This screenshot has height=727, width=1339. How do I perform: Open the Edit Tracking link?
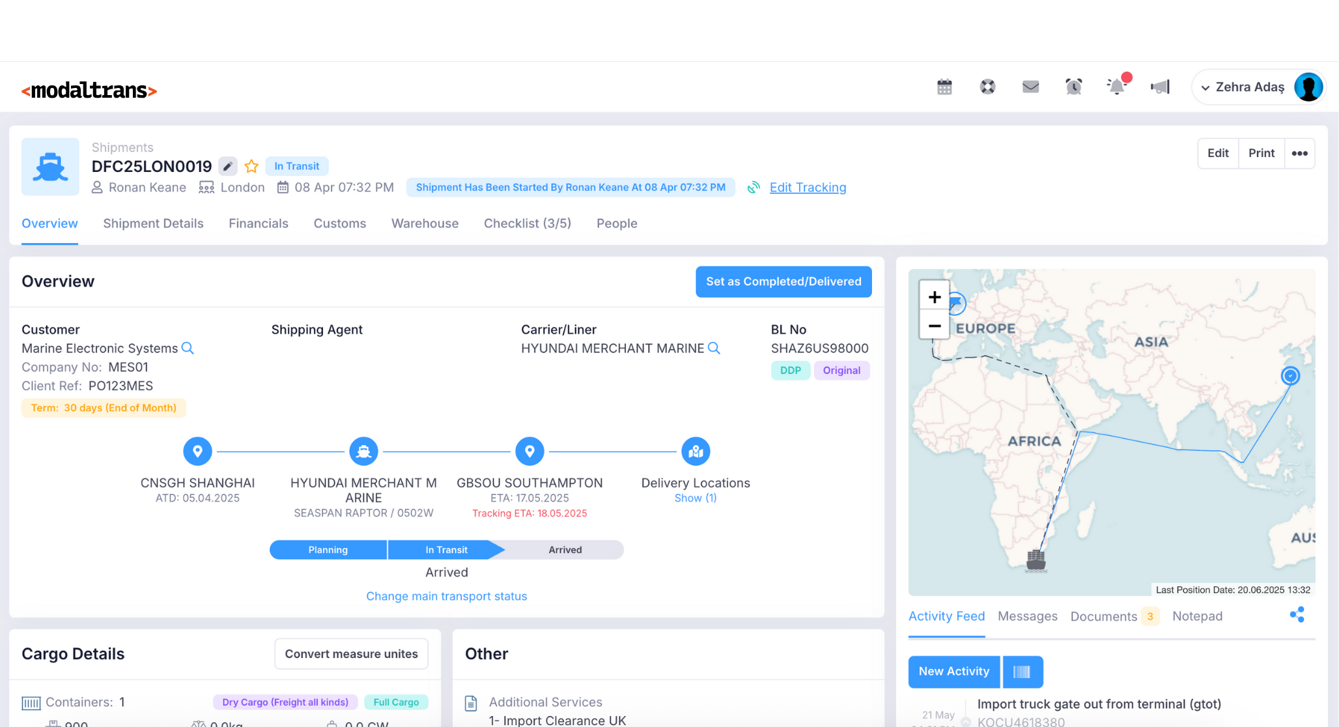(808, 188)
